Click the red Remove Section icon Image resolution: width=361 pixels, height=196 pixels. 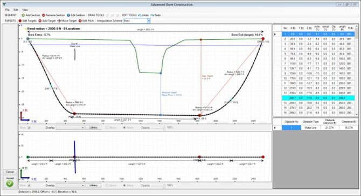44,15
